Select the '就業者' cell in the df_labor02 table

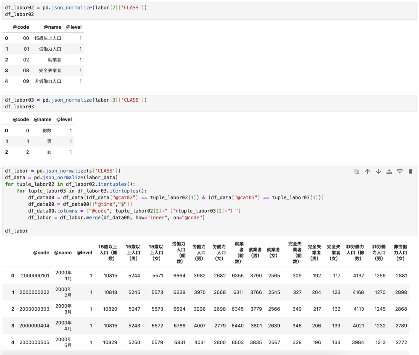pos(54,60)
